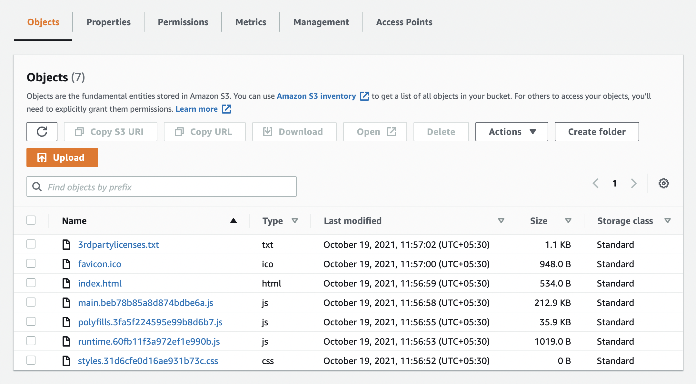Open the index.html object link
The image size is (696, 384).
click(x=100, y=283)
